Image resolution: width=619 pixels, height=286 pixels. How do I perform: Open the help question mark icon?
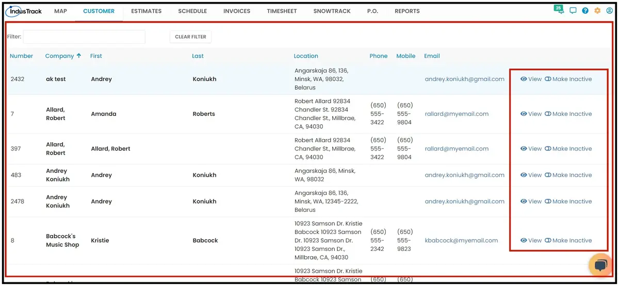585,11
